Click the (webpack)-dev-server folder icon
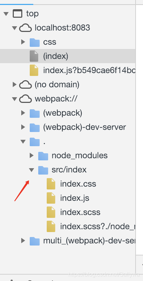The width and height of the screenshot is (143, 281). click(x=34, y=127)
